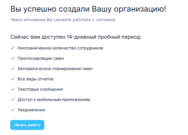Screen dimensions: 188x135
Task: Click checkmark before Автоматическое планирование смен
Action: 13,69
